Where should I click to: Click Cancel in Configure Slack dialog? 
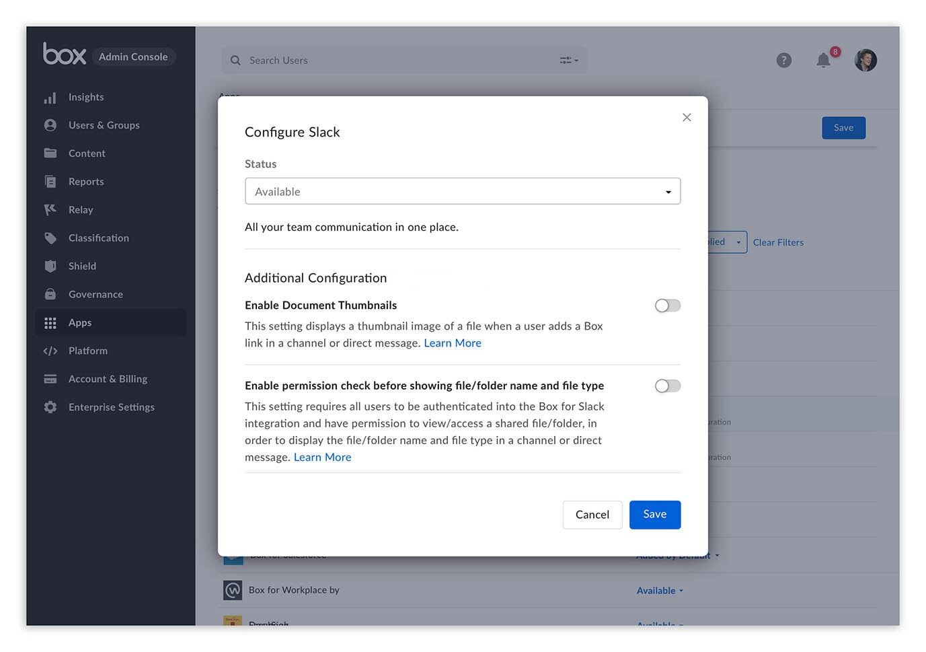point(592,515)
